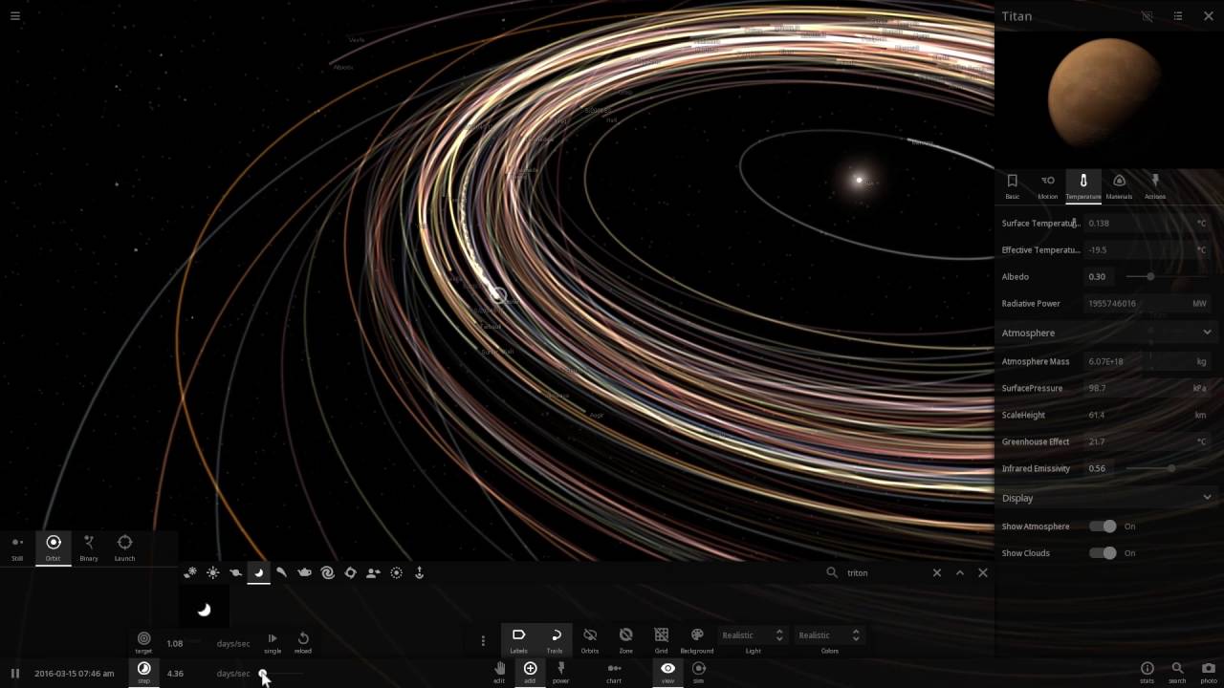
Task: Click the Titan planet preview image
Action: pyautogui.click(x=1105, y=95)
